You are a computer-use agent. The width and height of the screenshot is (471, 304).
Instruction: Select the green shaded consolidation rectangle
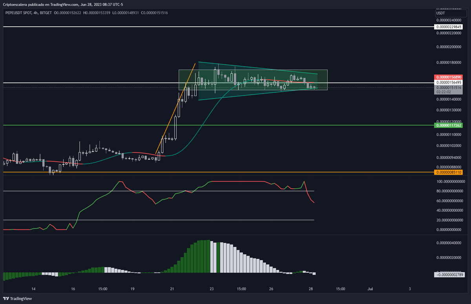click(x=253, y=80)
